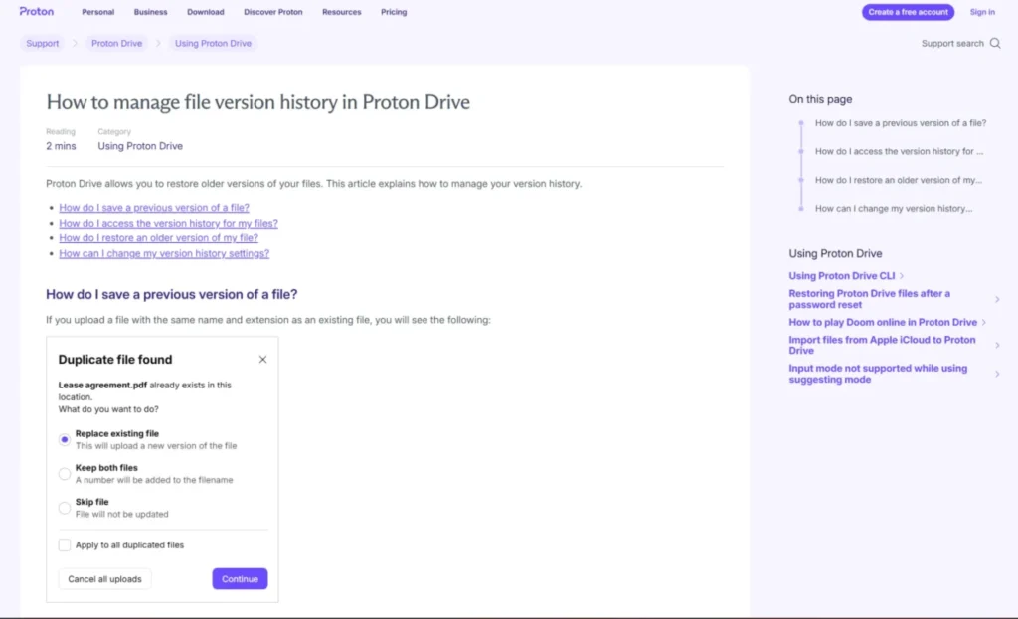
Task: Open link How do I save a previous version
Action: click(154, 208)
